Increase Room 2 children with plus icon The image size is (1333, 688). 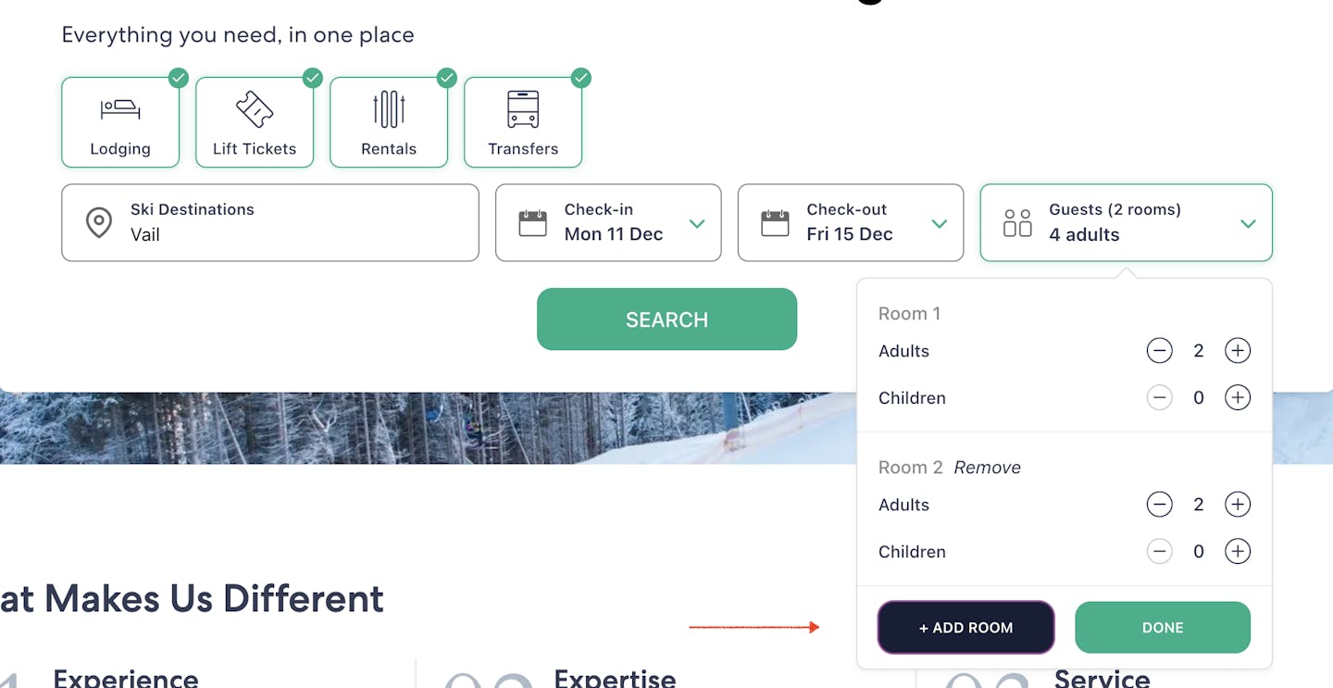pyautogui.click(x=1237, y=552)
